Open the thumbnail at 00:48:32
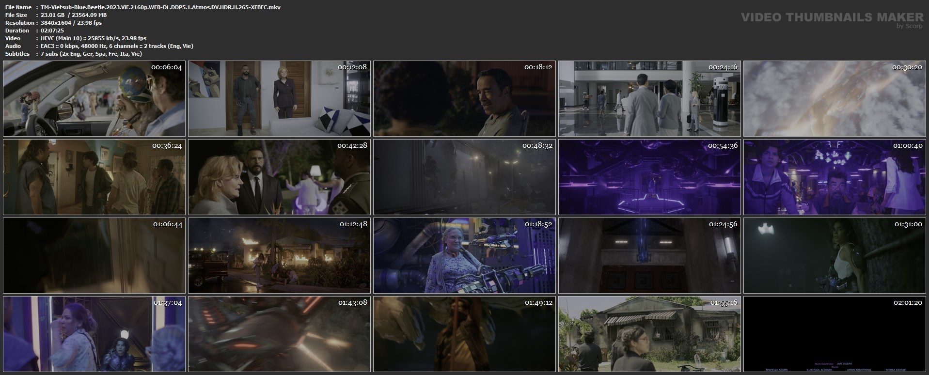Image resolution: width=929 pixels, height=375 pixels. point(464,177)
